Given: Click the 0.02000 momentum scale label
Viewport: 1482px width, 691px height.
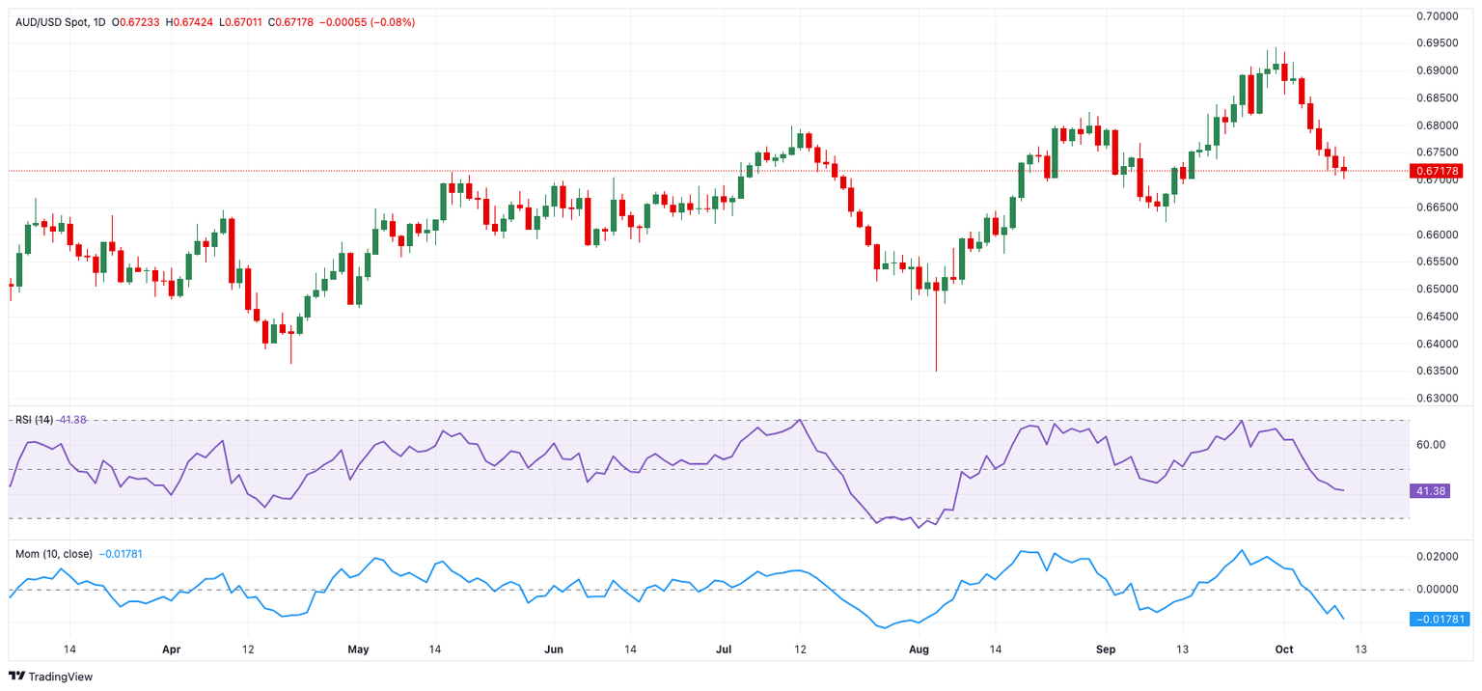Looking at the screenshot, I should point(1437,557).
